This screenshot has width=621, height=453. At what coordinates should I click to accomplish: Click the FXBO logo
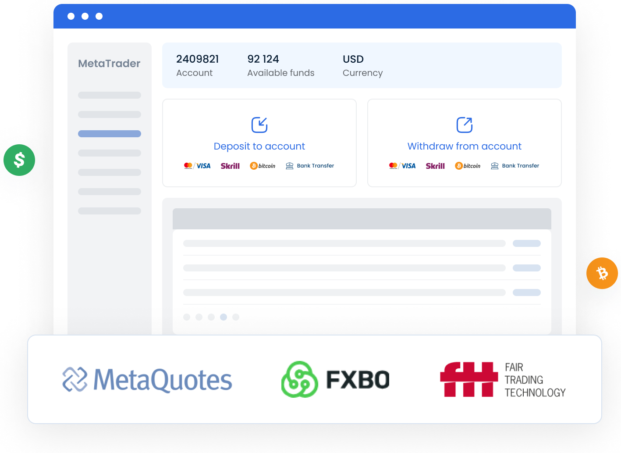[335, 379]
